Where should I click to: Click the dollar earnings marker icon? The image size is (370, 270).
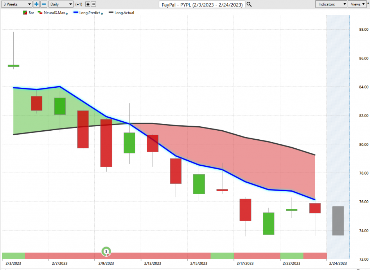106,252
